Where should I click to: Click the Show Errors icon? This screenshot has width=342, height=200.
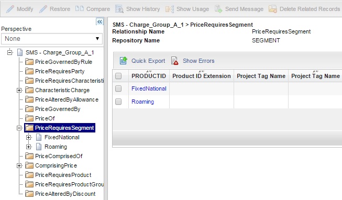175,61
